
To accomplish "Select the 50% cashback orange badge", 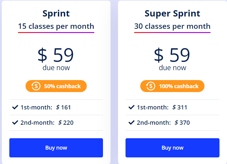I will (56, 86).
